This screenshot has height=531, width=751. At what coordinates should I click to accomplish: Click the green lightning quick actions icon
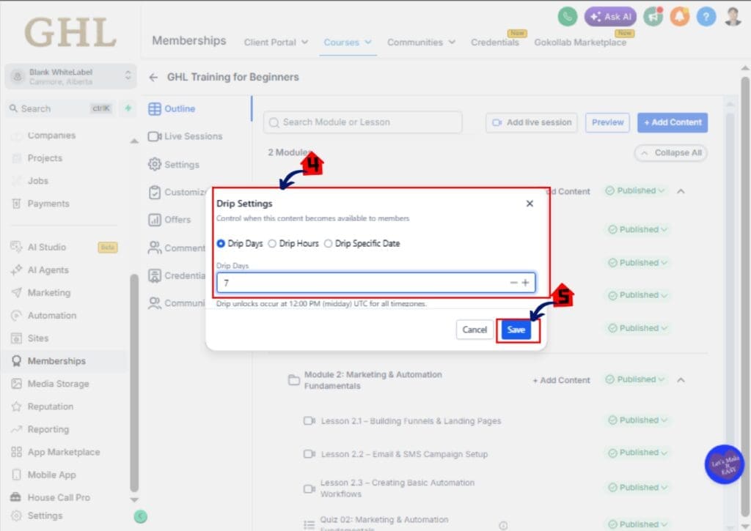(128, 108)
